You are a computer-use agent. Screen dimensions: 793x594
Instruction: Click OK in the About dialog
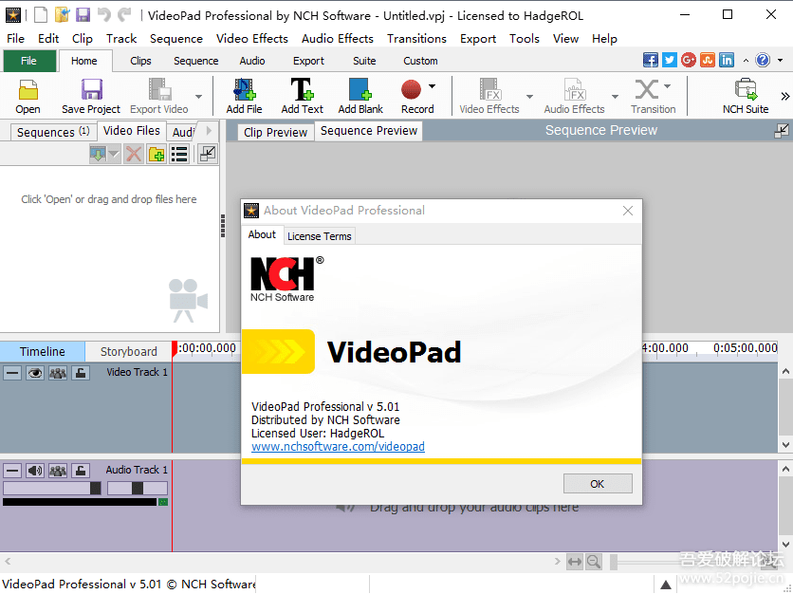pyautogui.click(x=598, y=484)
